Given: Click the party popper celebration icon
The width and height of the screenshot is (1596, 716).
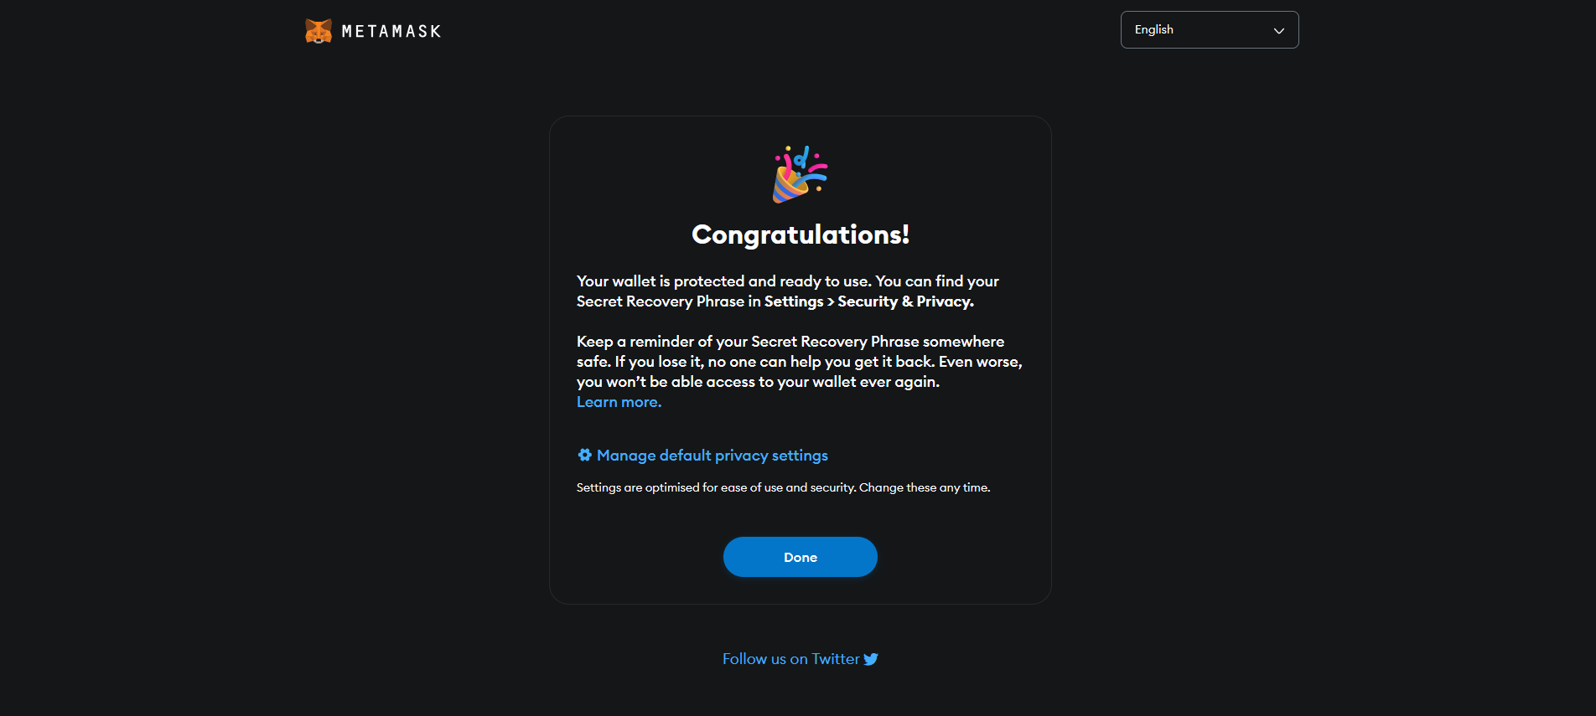Looking at the screenshot, I should pyautogui.click(x=800, y=174).
